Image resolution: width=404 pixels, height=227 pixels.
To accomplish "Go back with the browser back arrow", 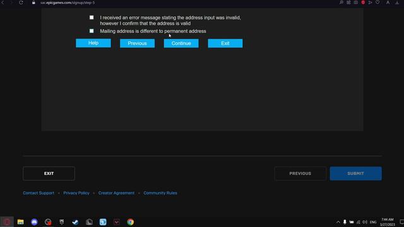I will coord(3,3).
